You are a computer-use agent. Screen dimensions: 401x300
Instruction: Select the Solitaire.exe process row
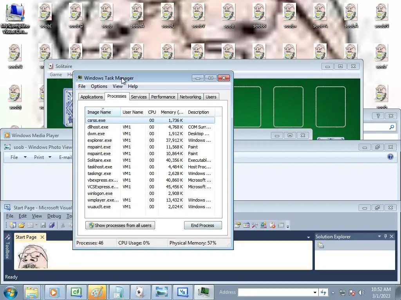point(150,160)
